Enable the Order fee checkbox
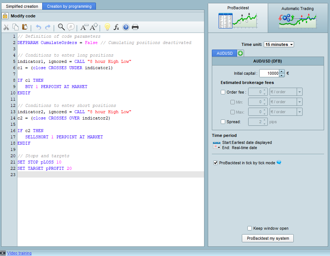330x256 pixels. pyautogui.click(x=223, y=92)
